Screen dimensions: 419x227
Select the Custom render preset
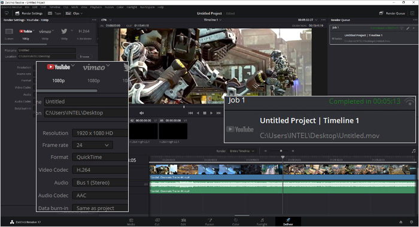[x=9, y=34]
